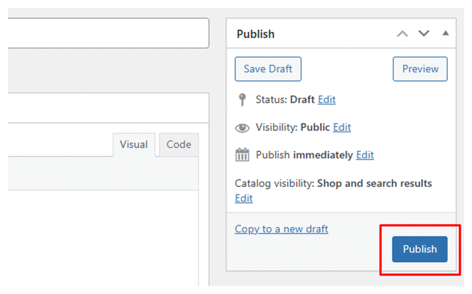
Task: Select Copy to a new draft
Action: click(281, 229)
